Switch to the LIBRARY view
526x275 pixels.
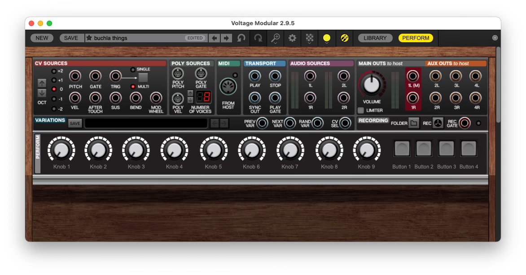(x=375, y=38)
